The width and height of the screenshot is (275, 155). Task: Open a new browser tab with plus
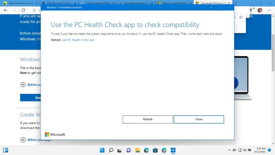[236, 3]
